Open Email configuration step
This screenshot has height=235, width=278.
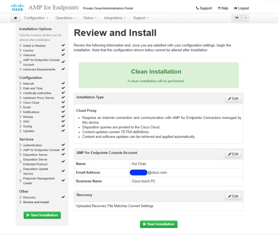click(x=27, y=107)
